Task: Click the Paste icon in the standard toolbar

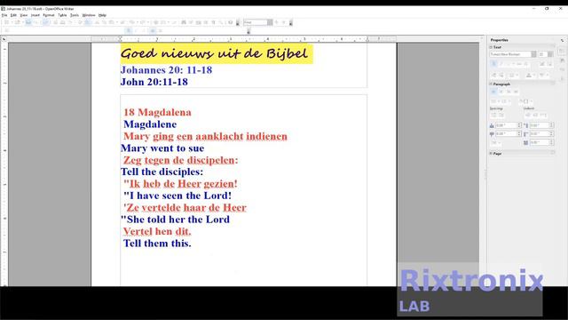Action: [x=112, y=22]
